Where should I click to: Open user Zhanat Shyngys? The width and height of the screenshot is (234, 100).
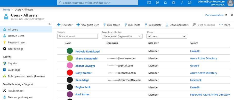coord(85,66)
